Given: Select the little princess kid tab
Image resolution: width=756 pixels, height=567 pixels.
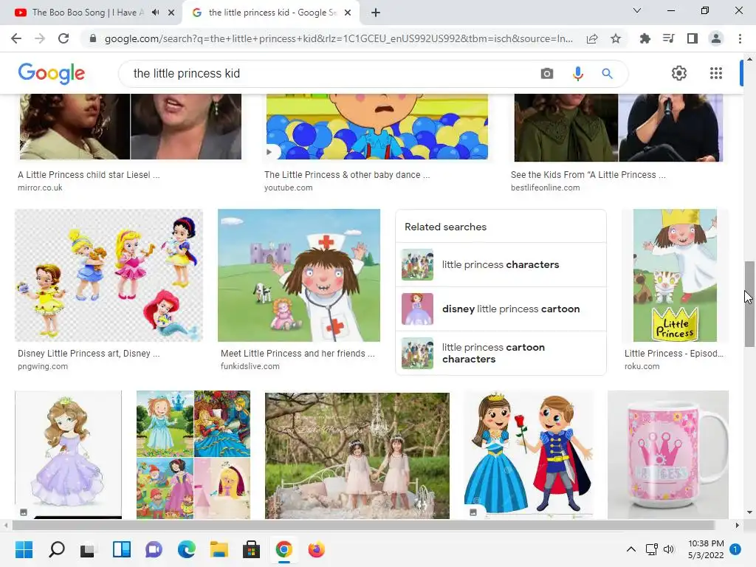Looking at the screenshot, I should pos(270,13).
